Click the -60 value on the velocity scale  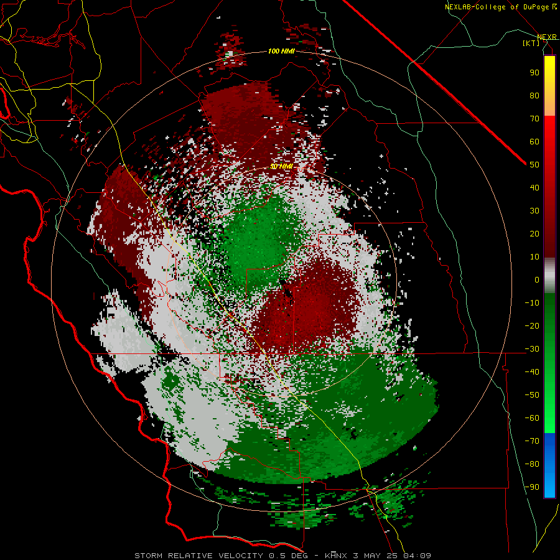tap(532, 418)
